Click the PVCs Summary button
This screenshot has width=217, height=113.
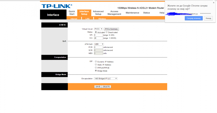click(x=111, y=29)
